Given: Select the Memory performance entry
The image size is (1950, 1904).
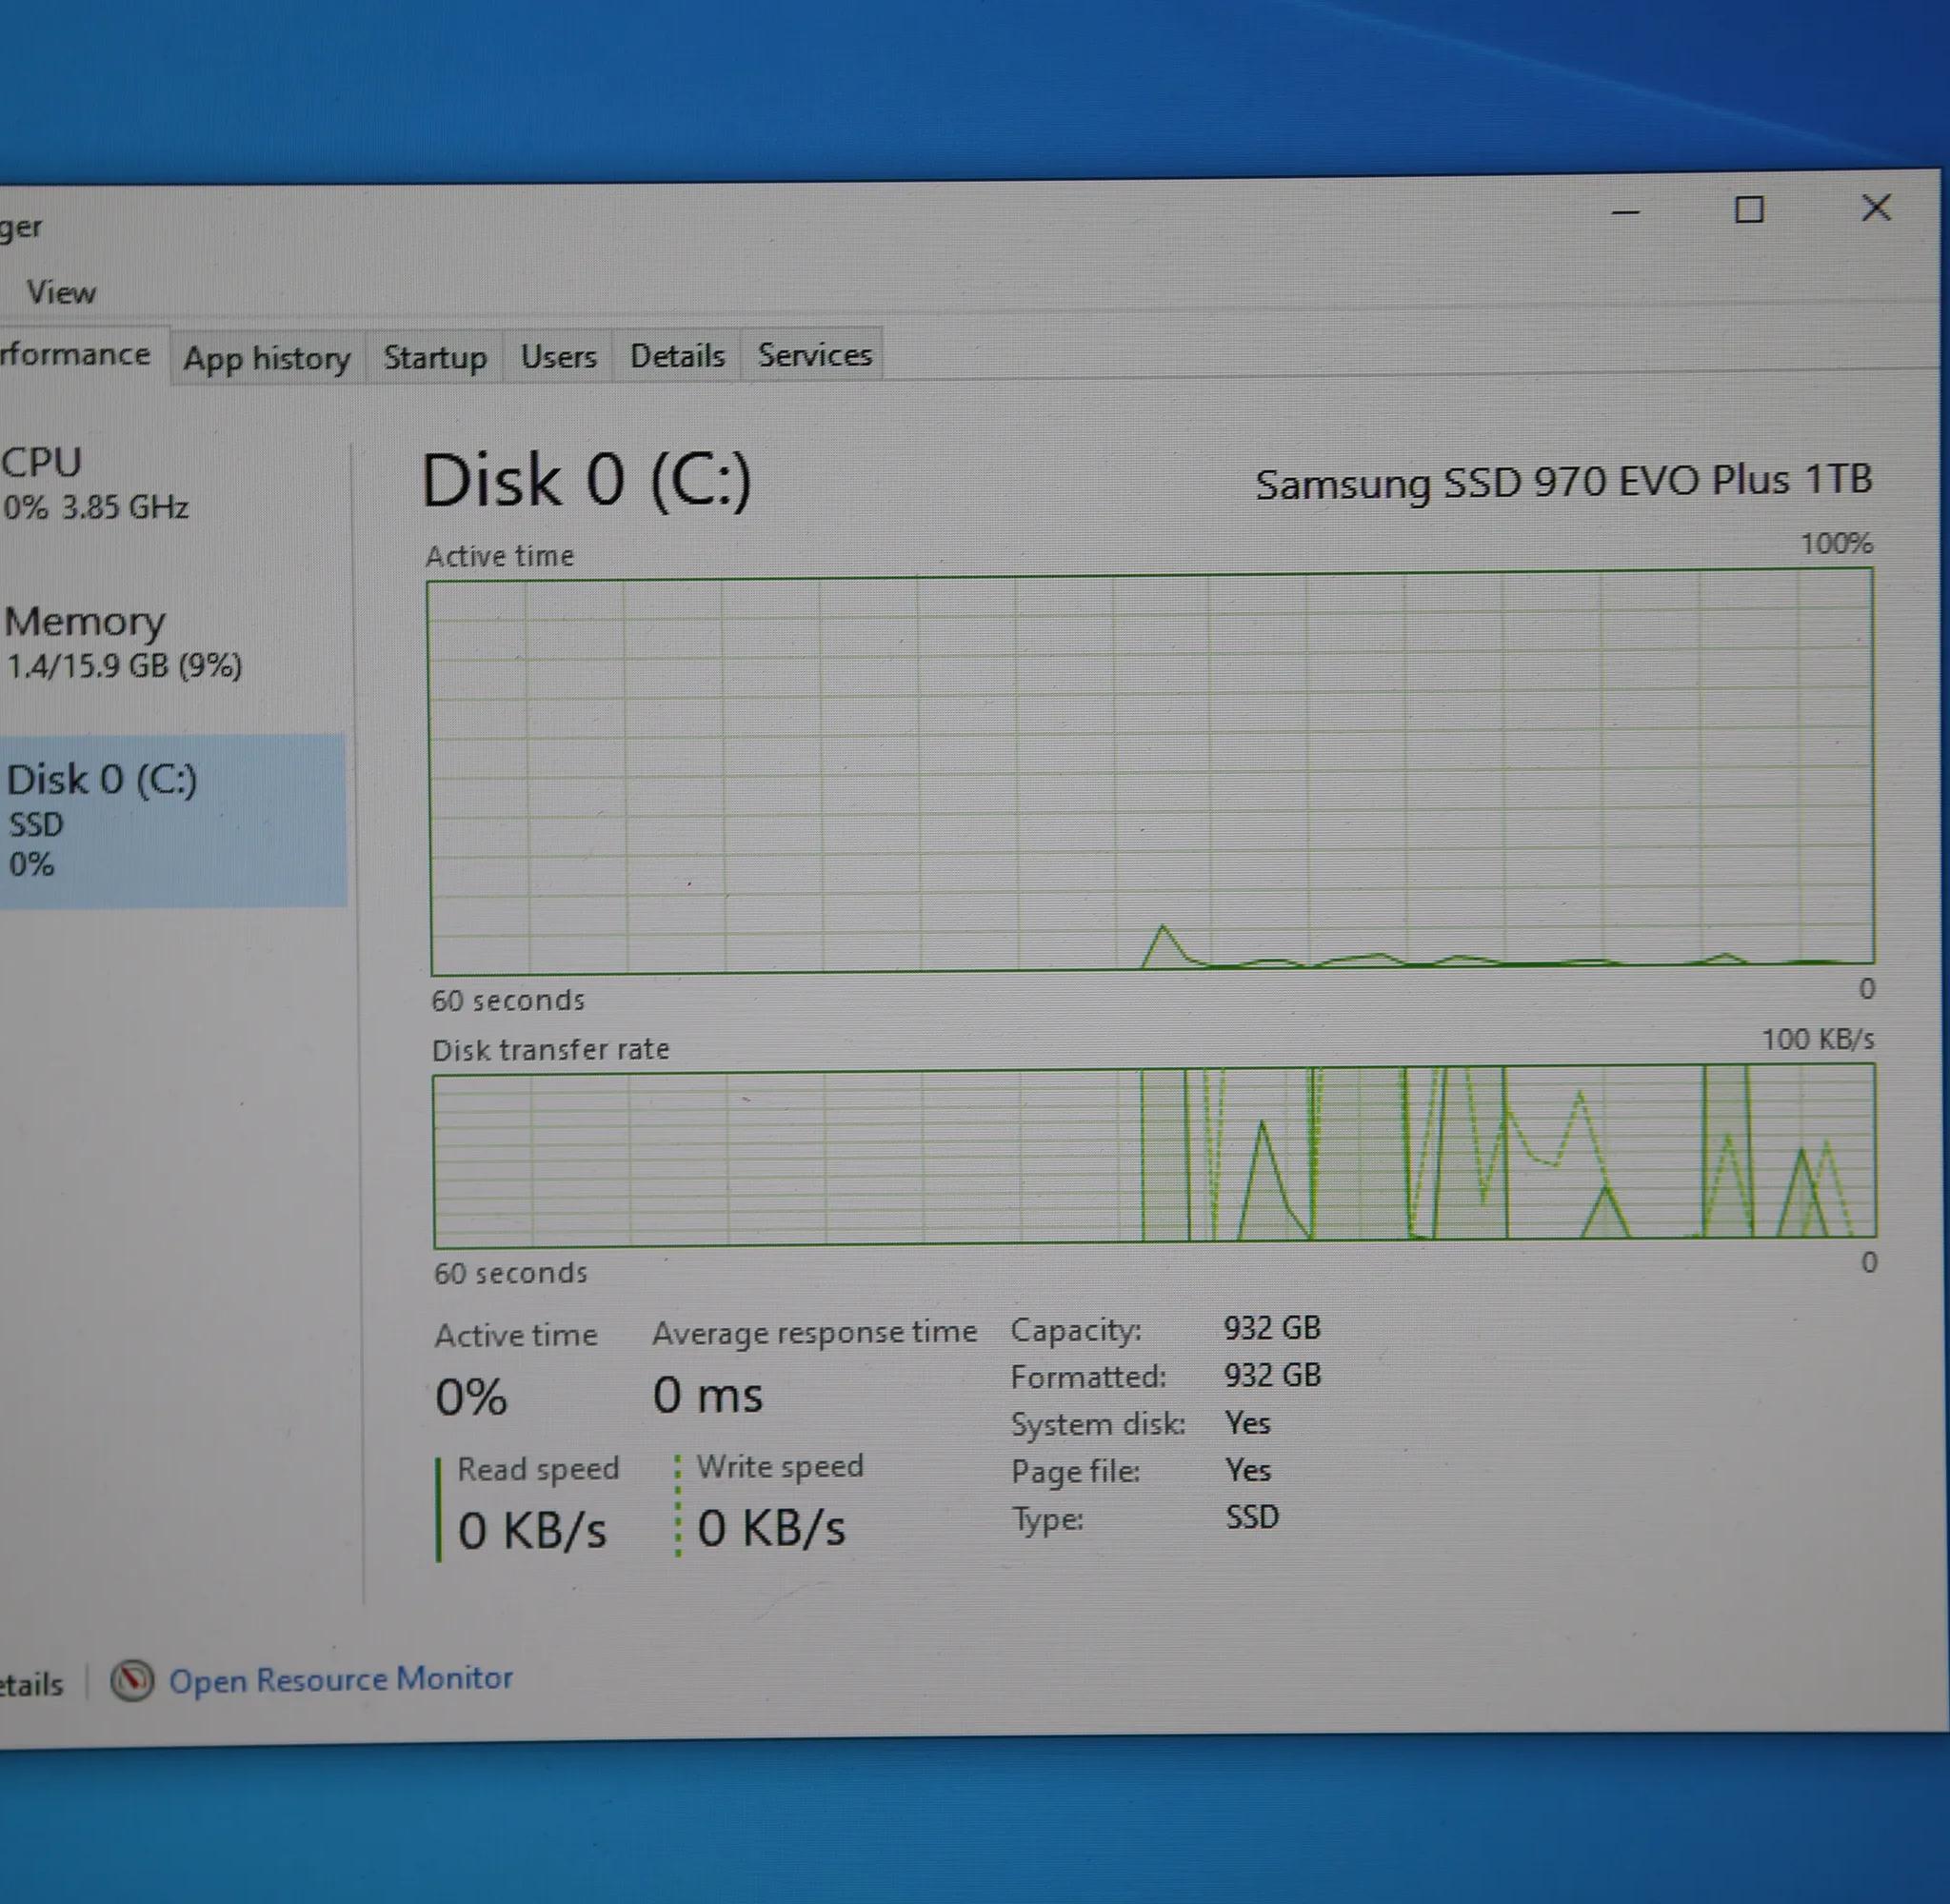Looking at the screenshot, I should point(172,642).
